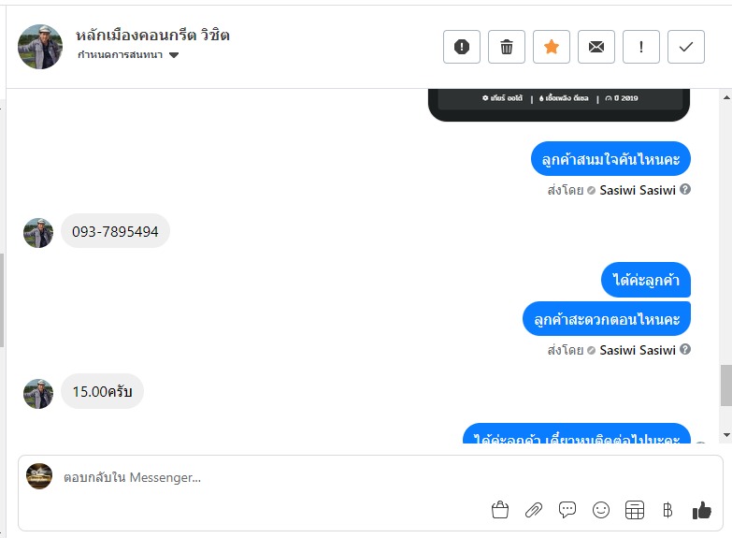Request payment with the baht icon
This screenshot has height=538, width=732.
coord(667,510)
